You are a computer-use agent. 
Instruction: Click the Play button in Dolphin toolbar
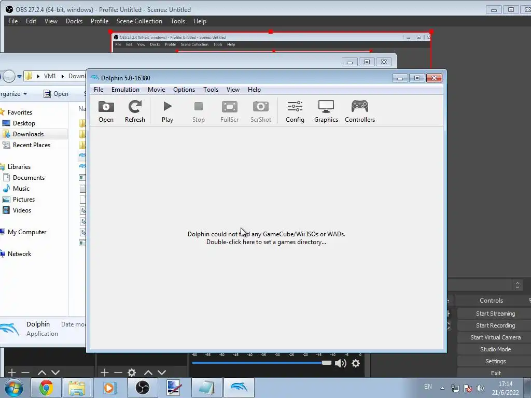click(x=167, y=111)
